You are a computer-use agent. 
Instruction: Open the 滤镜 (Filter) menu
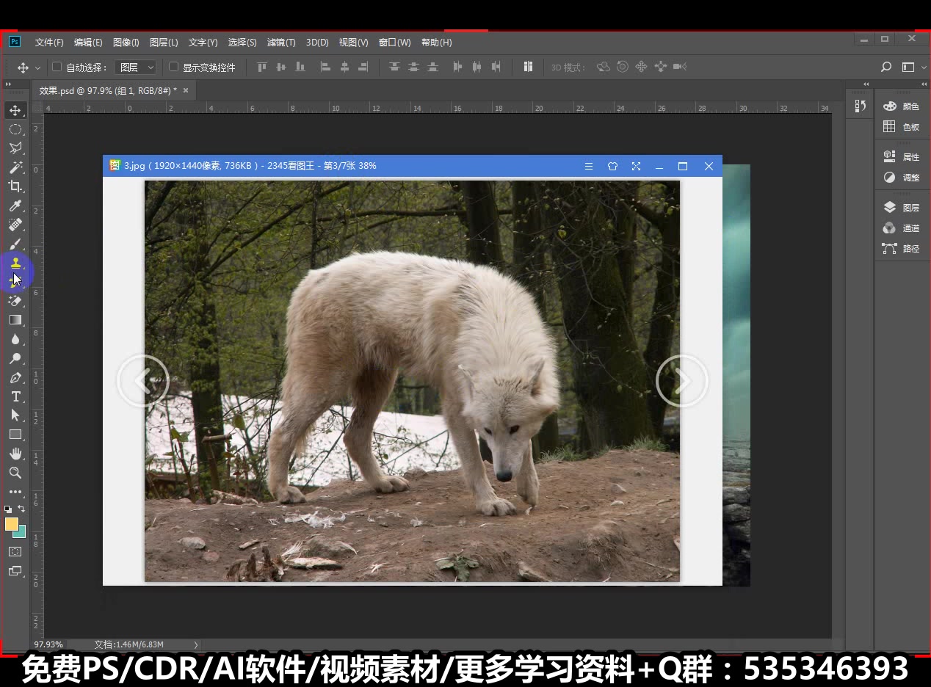click(281, 42)
